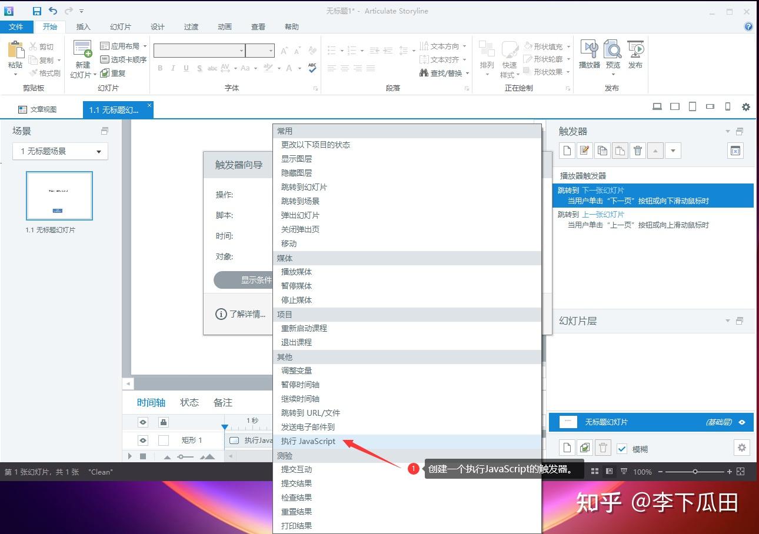Screen dimensions: 759x534
Task: Click the New Slide (新建幻灯片) icon
Action: [82, 54]
